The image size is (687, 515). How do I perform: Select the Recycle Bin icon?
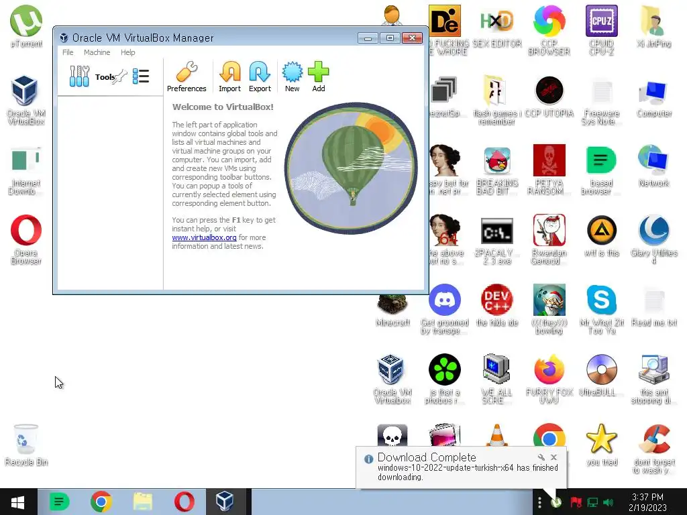(26, 444)
